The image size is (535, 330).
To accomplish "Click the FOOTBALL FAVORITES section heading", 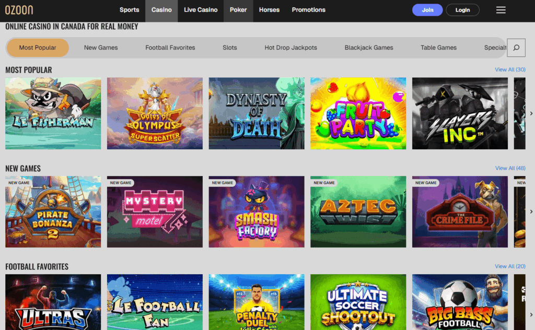I will coord(37,267).
